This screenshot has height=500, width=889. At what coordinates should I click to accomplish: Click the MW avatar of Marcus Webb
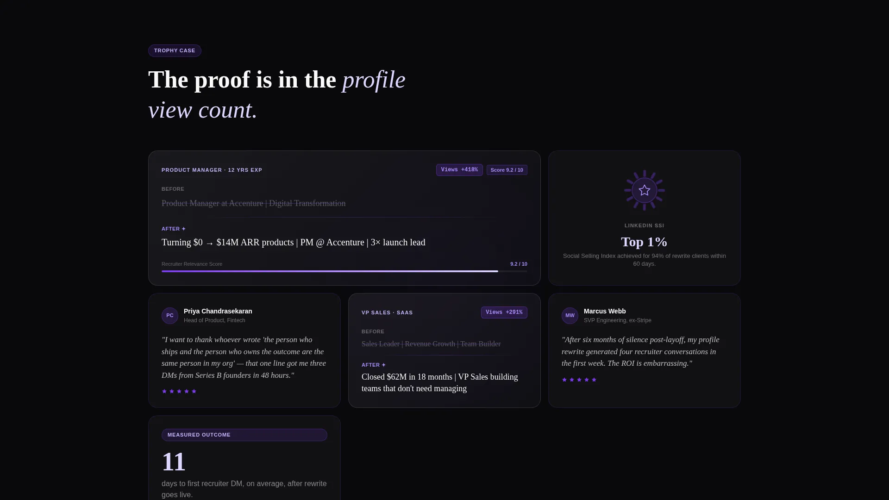570,316
